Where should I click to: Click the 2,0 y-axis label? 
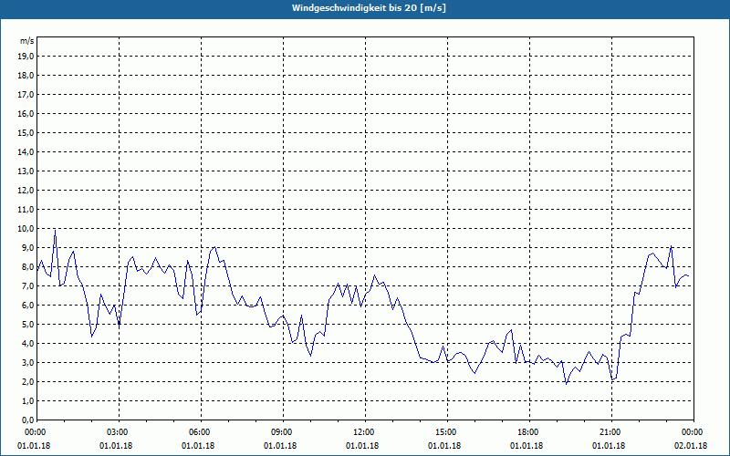[x=27, y=381]
